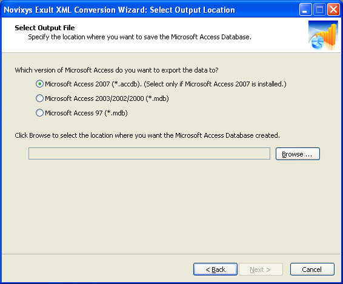Image resolution: width=343 pixels, height=284 pixels.
Task: Click the disabled Next > button
Action: 261,269
